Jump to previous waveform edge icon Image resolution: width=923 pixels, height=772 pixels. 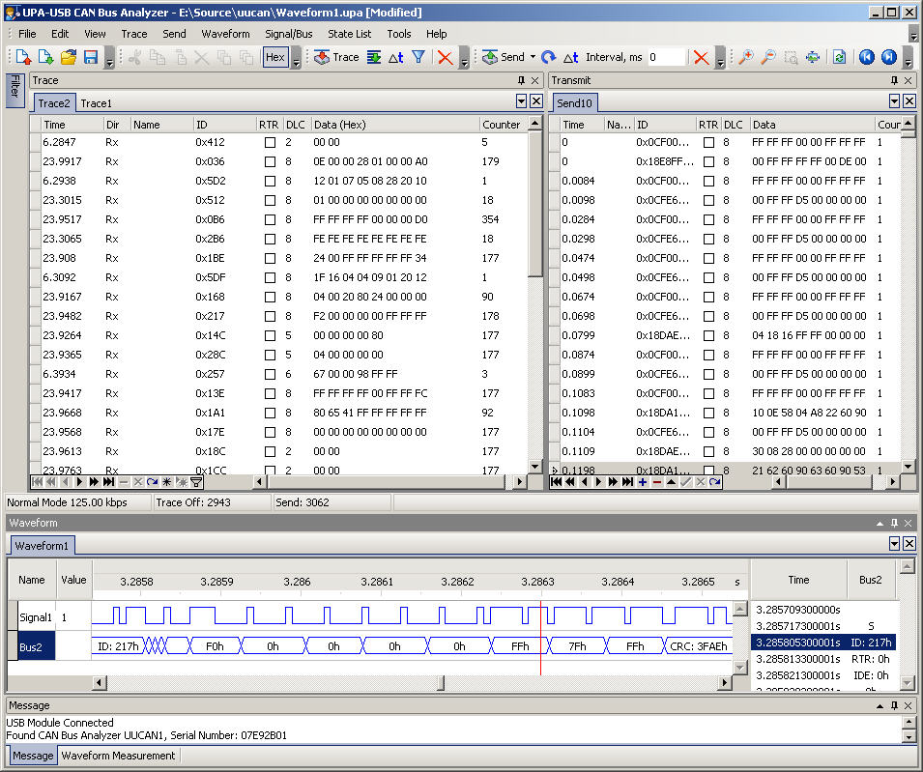[x=866, y=58]
